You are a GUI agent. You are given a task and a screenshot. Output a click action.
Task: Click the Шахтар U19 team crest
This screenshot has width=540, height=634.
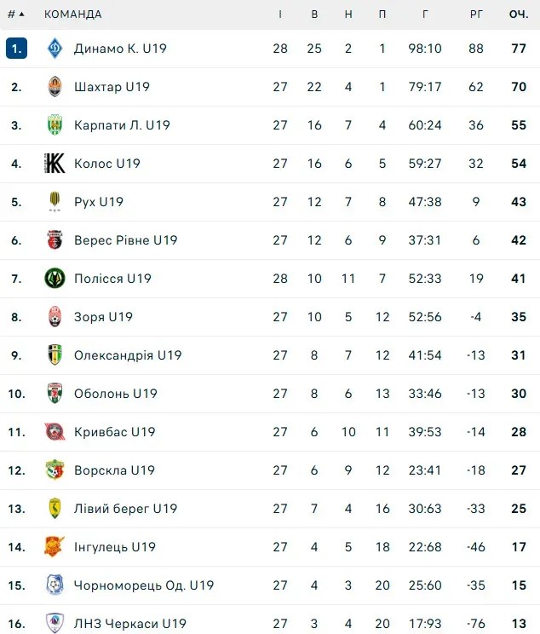pyautogui.click(x=55, y=87)
